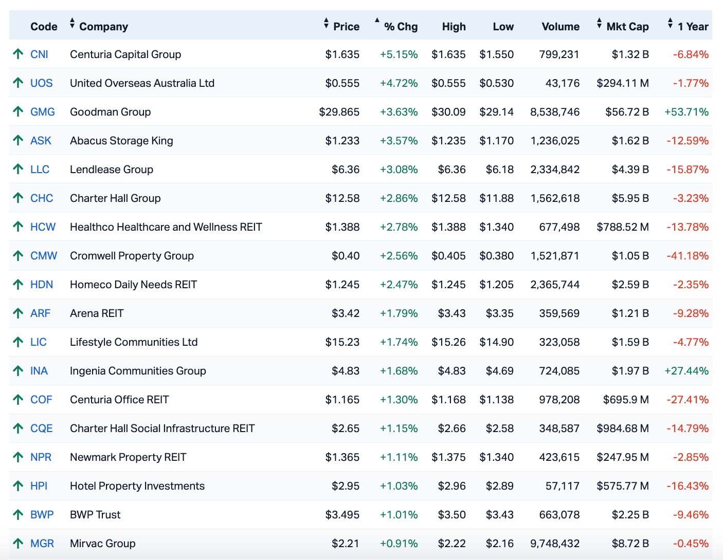Click the green up arrow beside LIC
The height and width of the screenshot is (560, 723).
coord(18,342)
